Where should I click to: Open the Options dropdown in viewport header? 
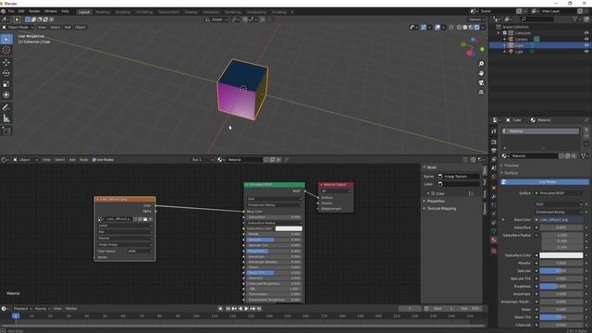click(x=476, y=19)
